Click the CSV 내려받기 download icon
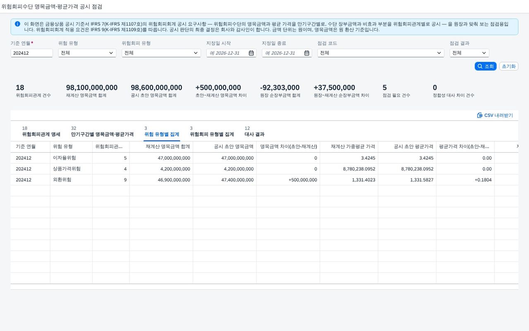 (480, 115)
